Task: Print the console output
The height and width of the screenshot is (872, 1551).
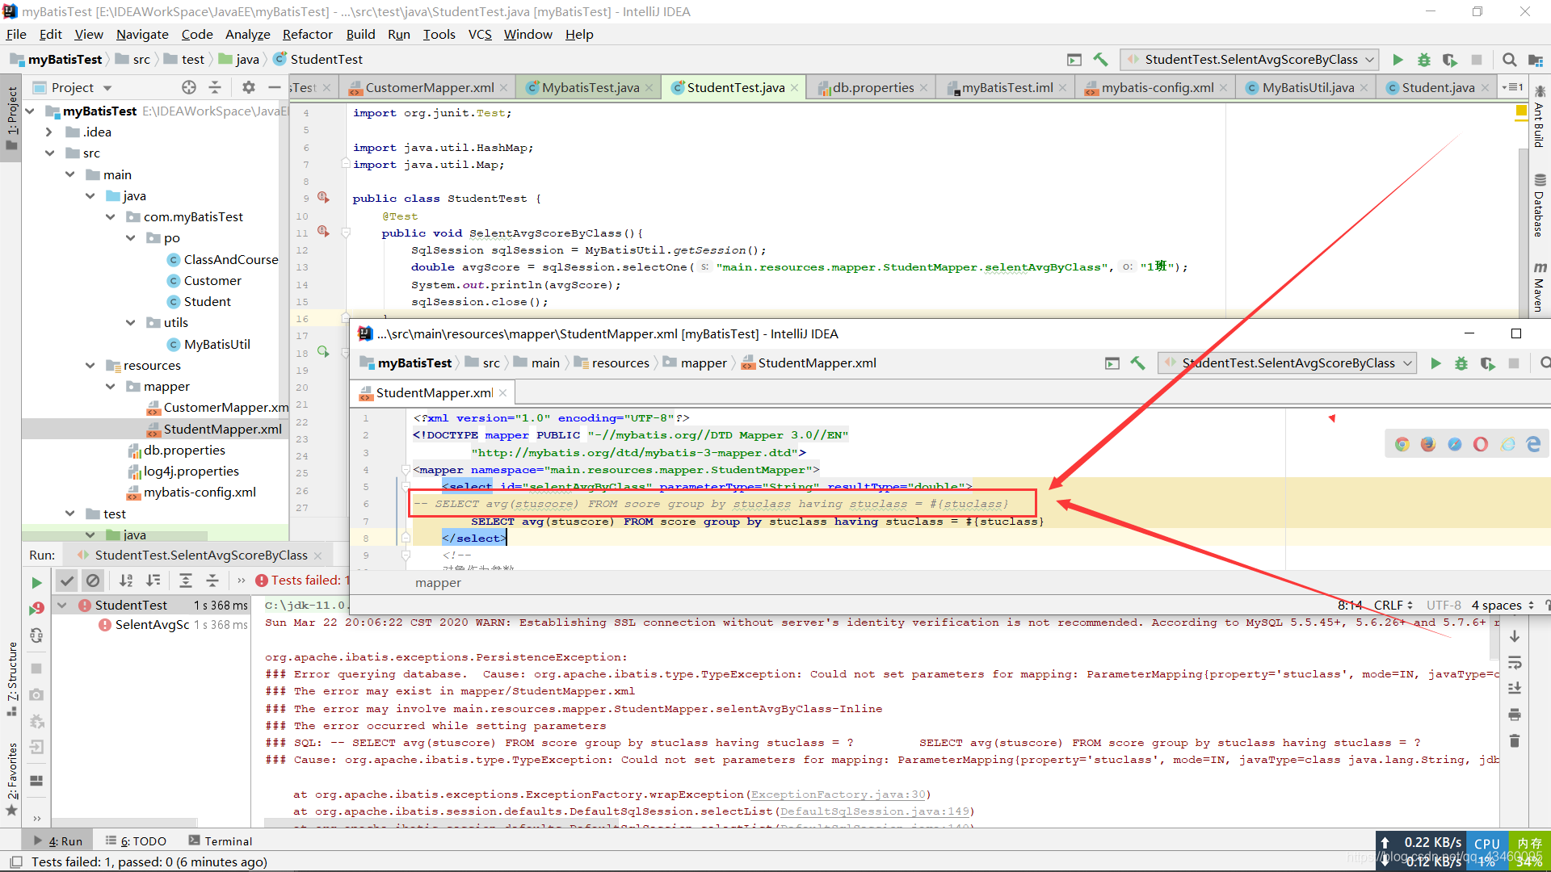Action: click(1515, 715)
